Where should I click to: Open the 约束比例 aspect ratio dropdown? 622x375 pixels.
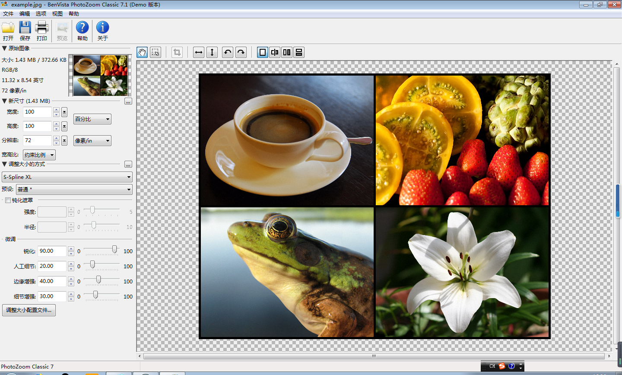point(39,155)
